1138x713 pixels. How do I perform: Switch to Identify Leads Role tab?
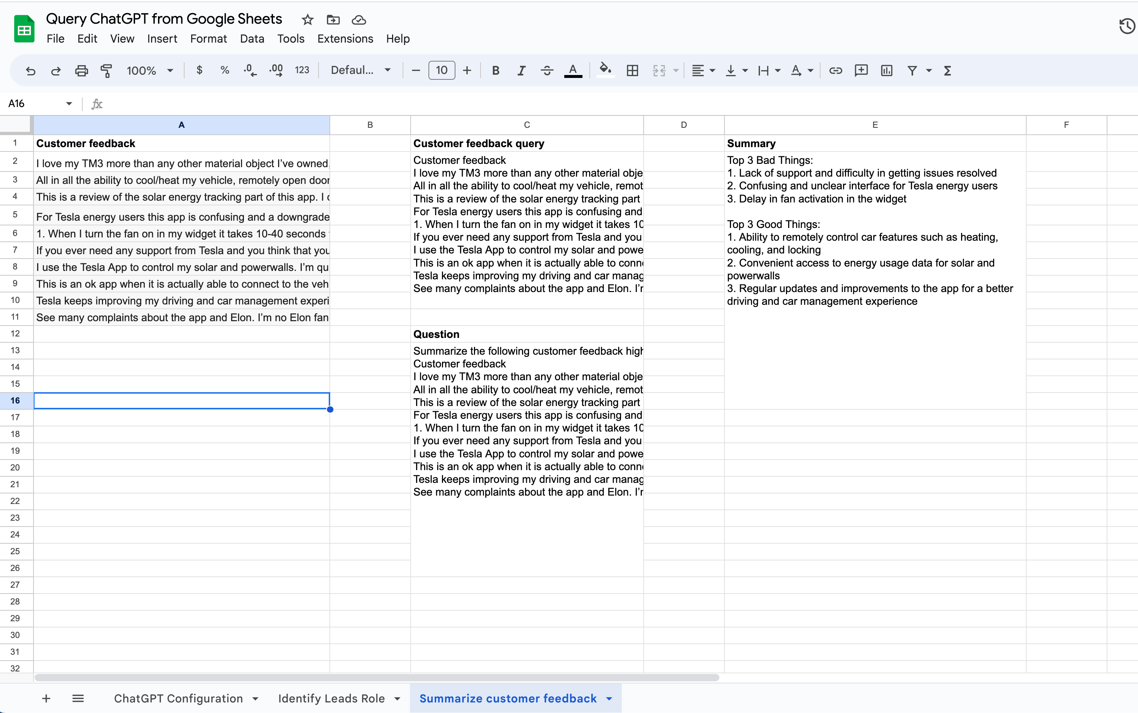coord(331,698)
